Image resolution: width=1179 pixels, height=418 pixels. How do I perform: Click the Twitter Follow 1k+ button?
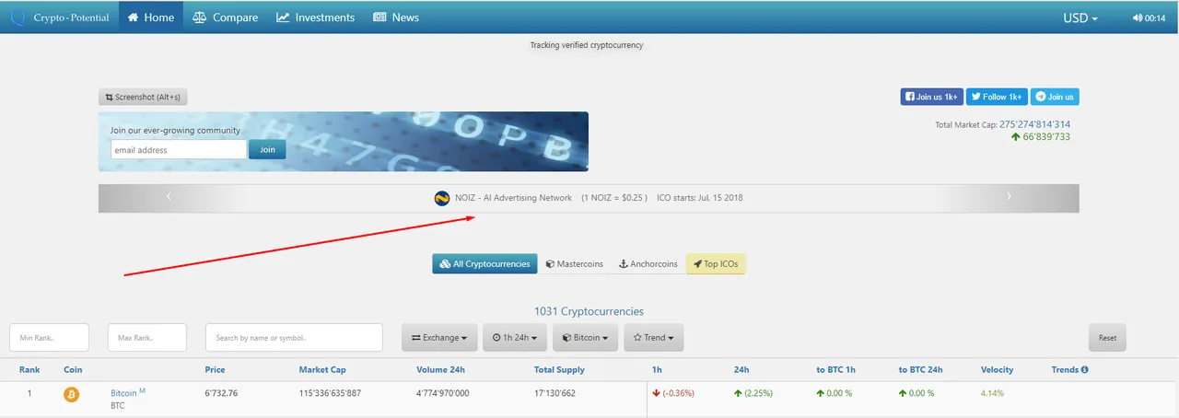pos(997,96)
